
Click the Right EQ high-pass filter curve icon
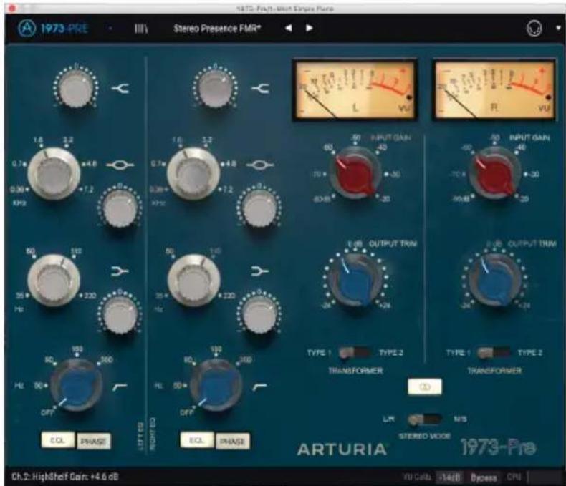[259, 387]
